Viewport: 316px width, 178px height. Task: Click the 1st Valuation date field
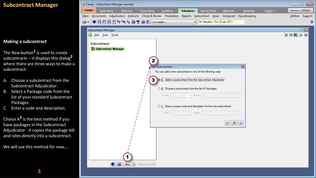(x=221, y=22)
